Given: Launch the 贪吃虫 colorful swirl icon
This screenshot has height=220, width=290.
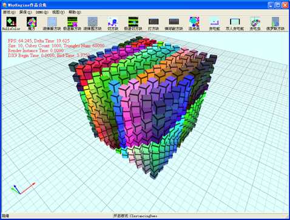Looking at the screenshot, I should (x=255, y=24).
